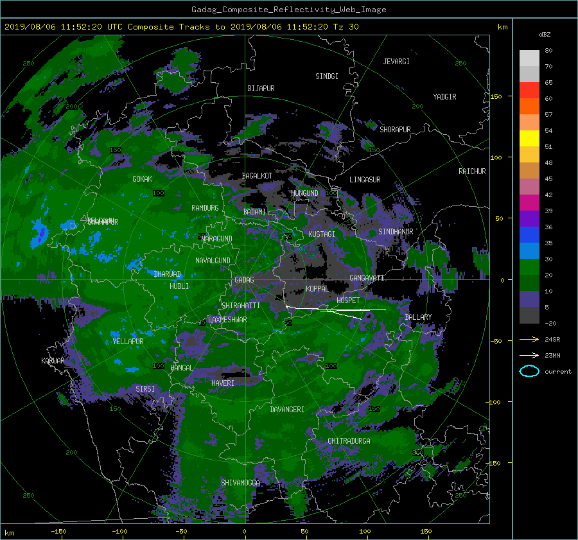This screenshot has height=540, width=578.
Task: Click the 23MN legend text
Action: tap(552, 355)
